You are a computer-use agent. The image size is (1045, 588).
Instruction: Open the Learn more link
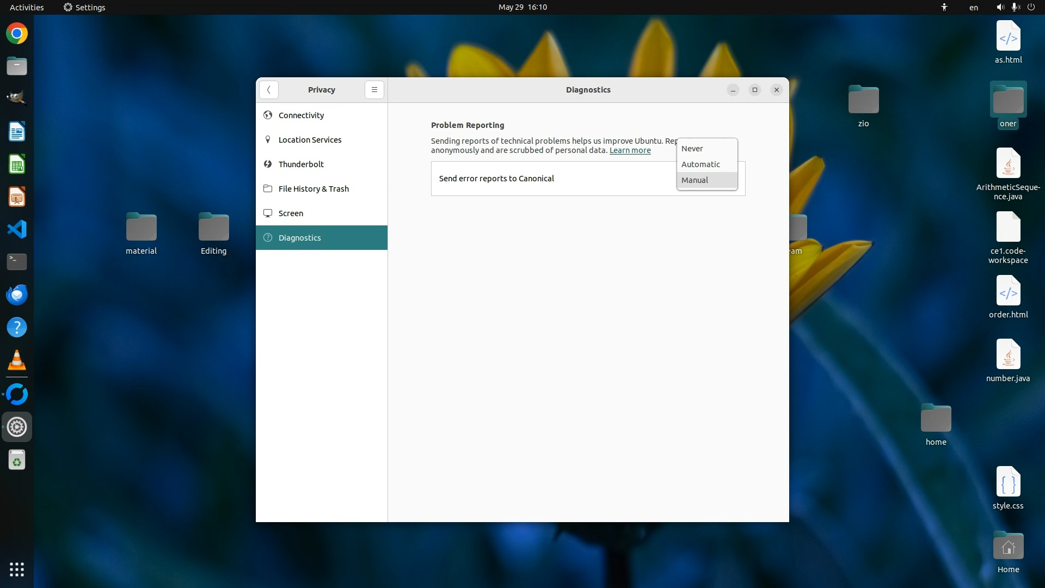630,150
